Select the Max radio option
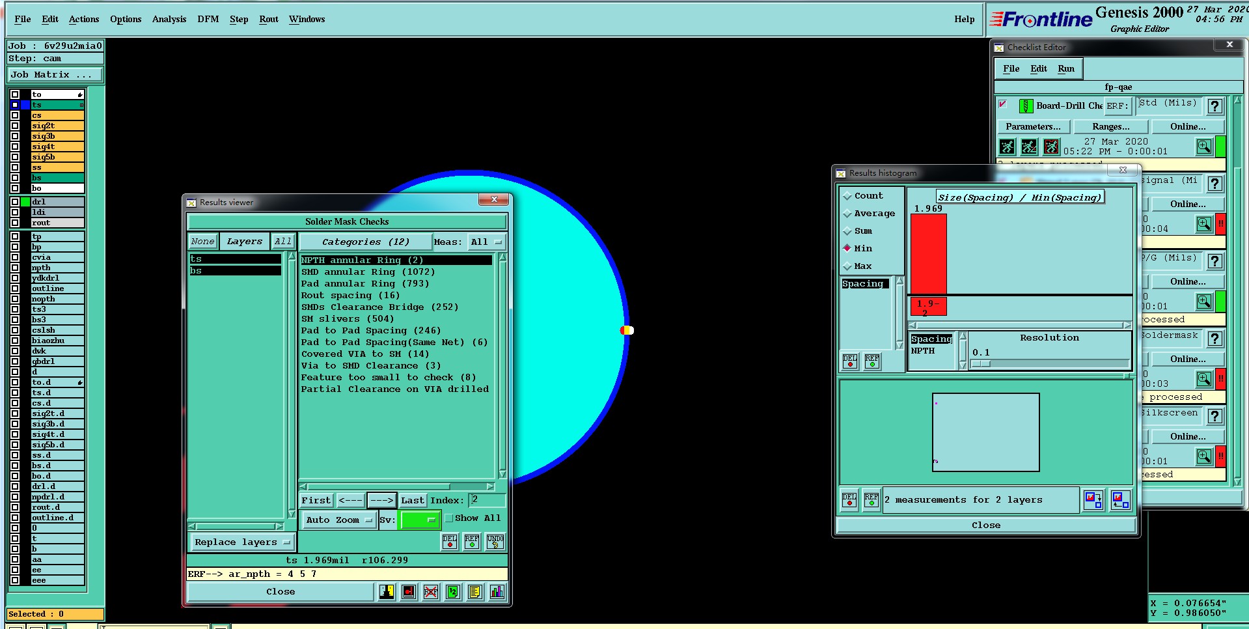Viewport: 1249px width, 629px height. point(847,266)
